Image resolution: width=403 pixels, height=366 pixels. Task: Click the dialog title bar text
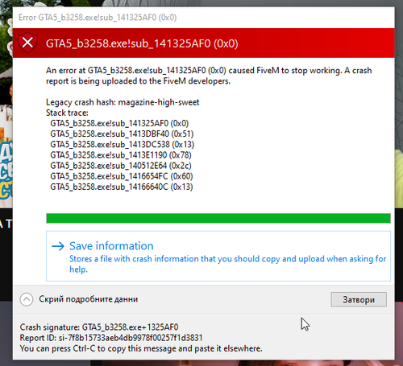pyautogui.click(x=98, y=18)
